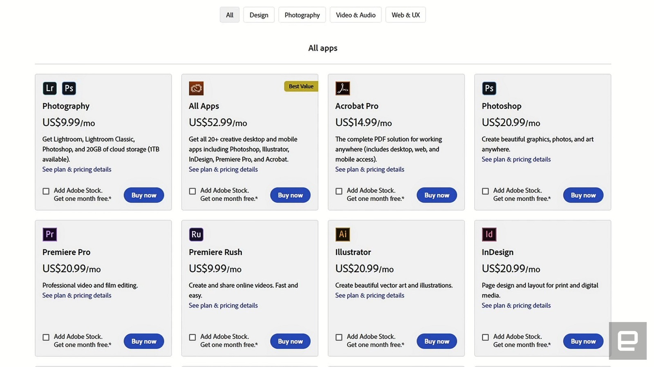
Task: Open the Web & UX tab
Action: tap(405, 15)
